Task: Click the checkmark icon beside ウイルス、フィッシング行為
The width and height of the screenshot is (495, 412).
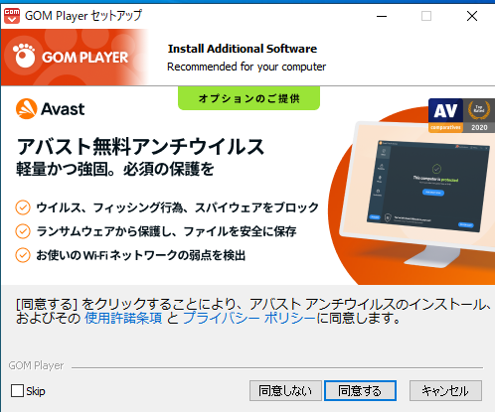Action: (x=23, y=207)
